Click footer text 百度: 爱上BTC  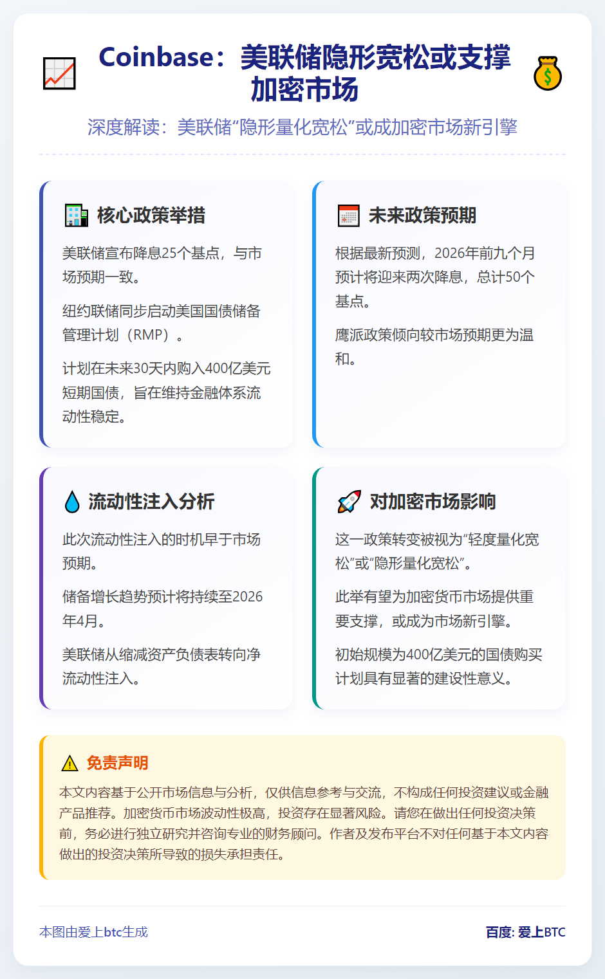526,932
